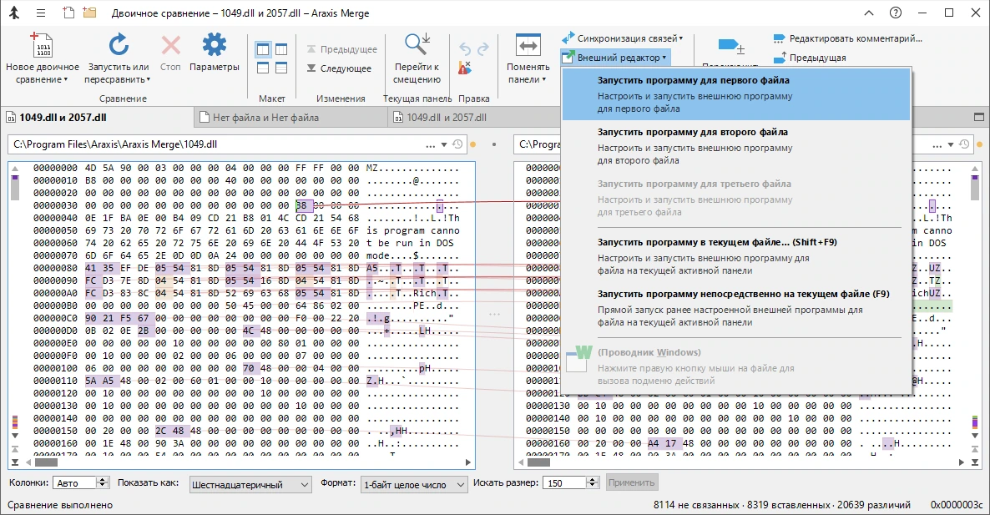Select three-pane vertical layout
990x515 pixels.
pos(281,49)
